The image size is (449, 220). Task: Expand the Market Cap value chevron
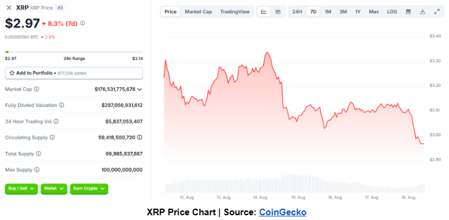[140, 90]
